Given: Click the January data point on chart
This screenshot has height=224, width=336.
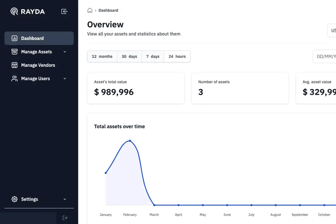Looking at the screenshot, I should [106, 173].
